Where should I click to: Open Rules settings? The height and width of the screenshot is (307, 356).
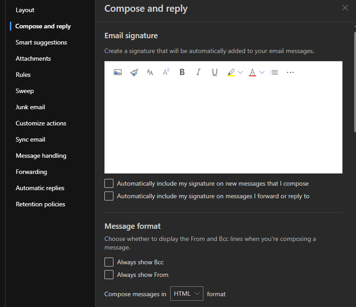pos(23,75)
